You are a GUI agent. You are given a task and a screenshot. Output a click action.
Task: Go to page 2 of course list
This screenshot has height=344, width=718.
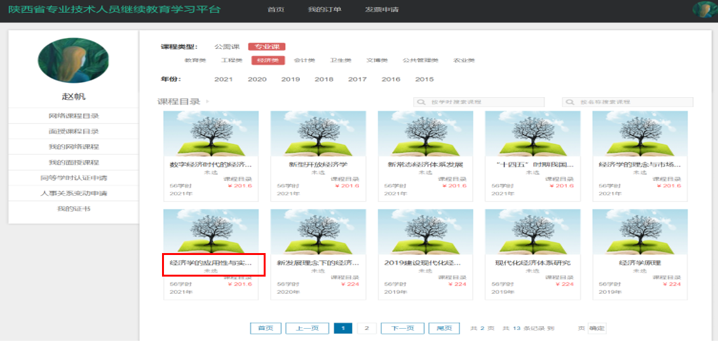[366, 328]
